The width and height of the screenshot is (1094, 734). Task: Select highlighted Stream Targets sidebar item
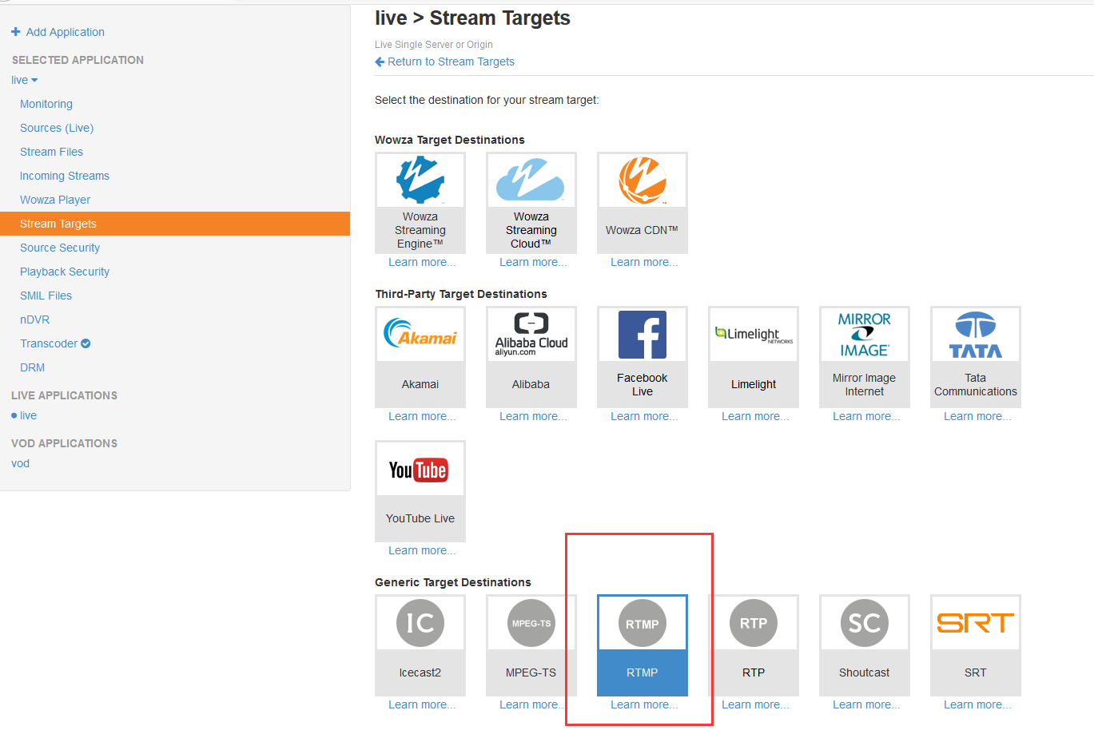pyautogui.click(x=175, y=224)
